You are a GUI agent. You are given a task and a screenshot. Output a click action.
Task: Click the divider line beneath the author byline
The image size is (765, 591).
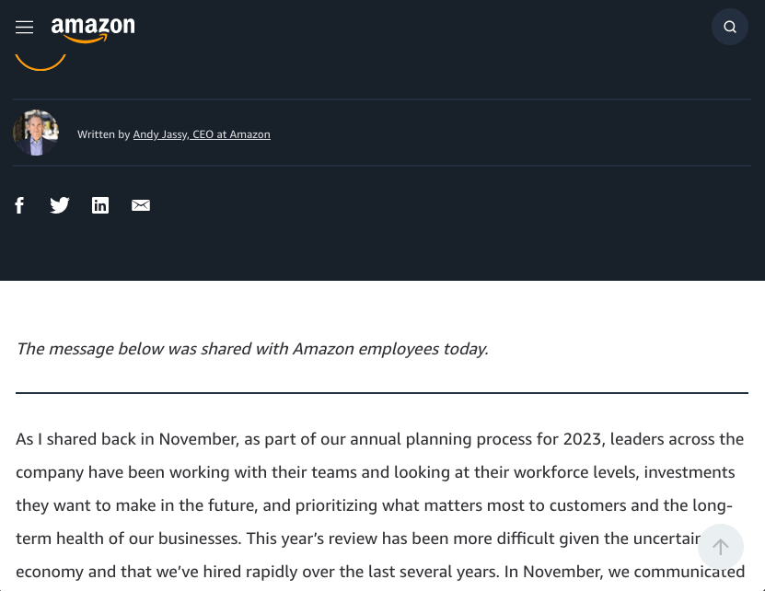pyautogui.click(x=382, y=166)
